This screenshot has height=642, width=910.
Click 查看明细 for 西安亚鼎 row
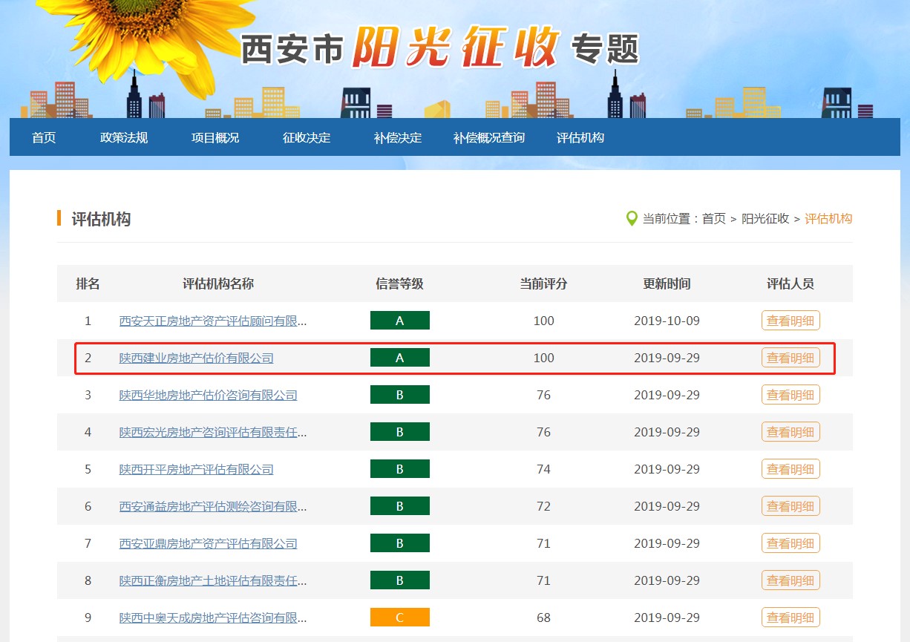click(790, 543)
